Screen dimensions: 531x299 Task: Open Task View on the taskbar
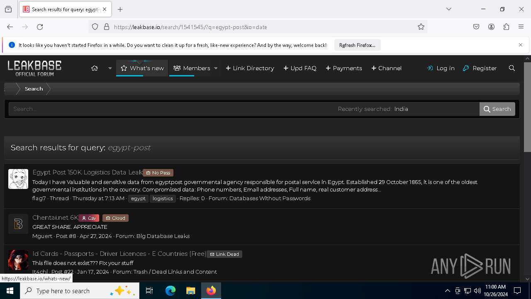pyautogui.click(x=149, y=291)
